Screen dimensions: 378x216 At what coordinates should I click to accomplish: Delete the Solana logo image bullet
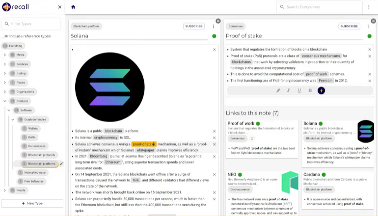[215, 50]
